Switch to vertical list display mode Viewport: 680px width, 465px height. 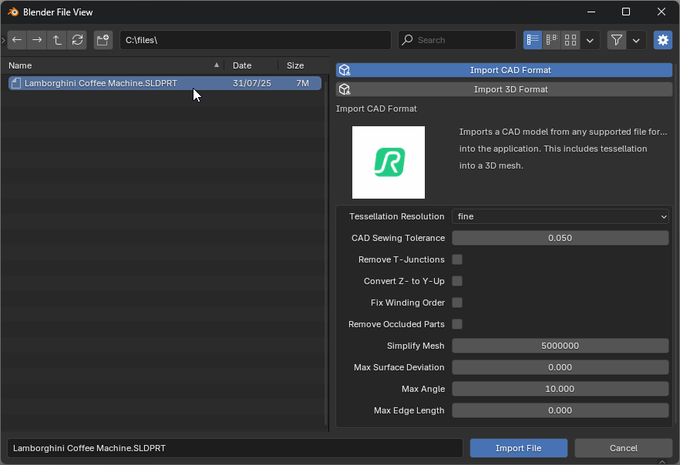tap(533, 40)
